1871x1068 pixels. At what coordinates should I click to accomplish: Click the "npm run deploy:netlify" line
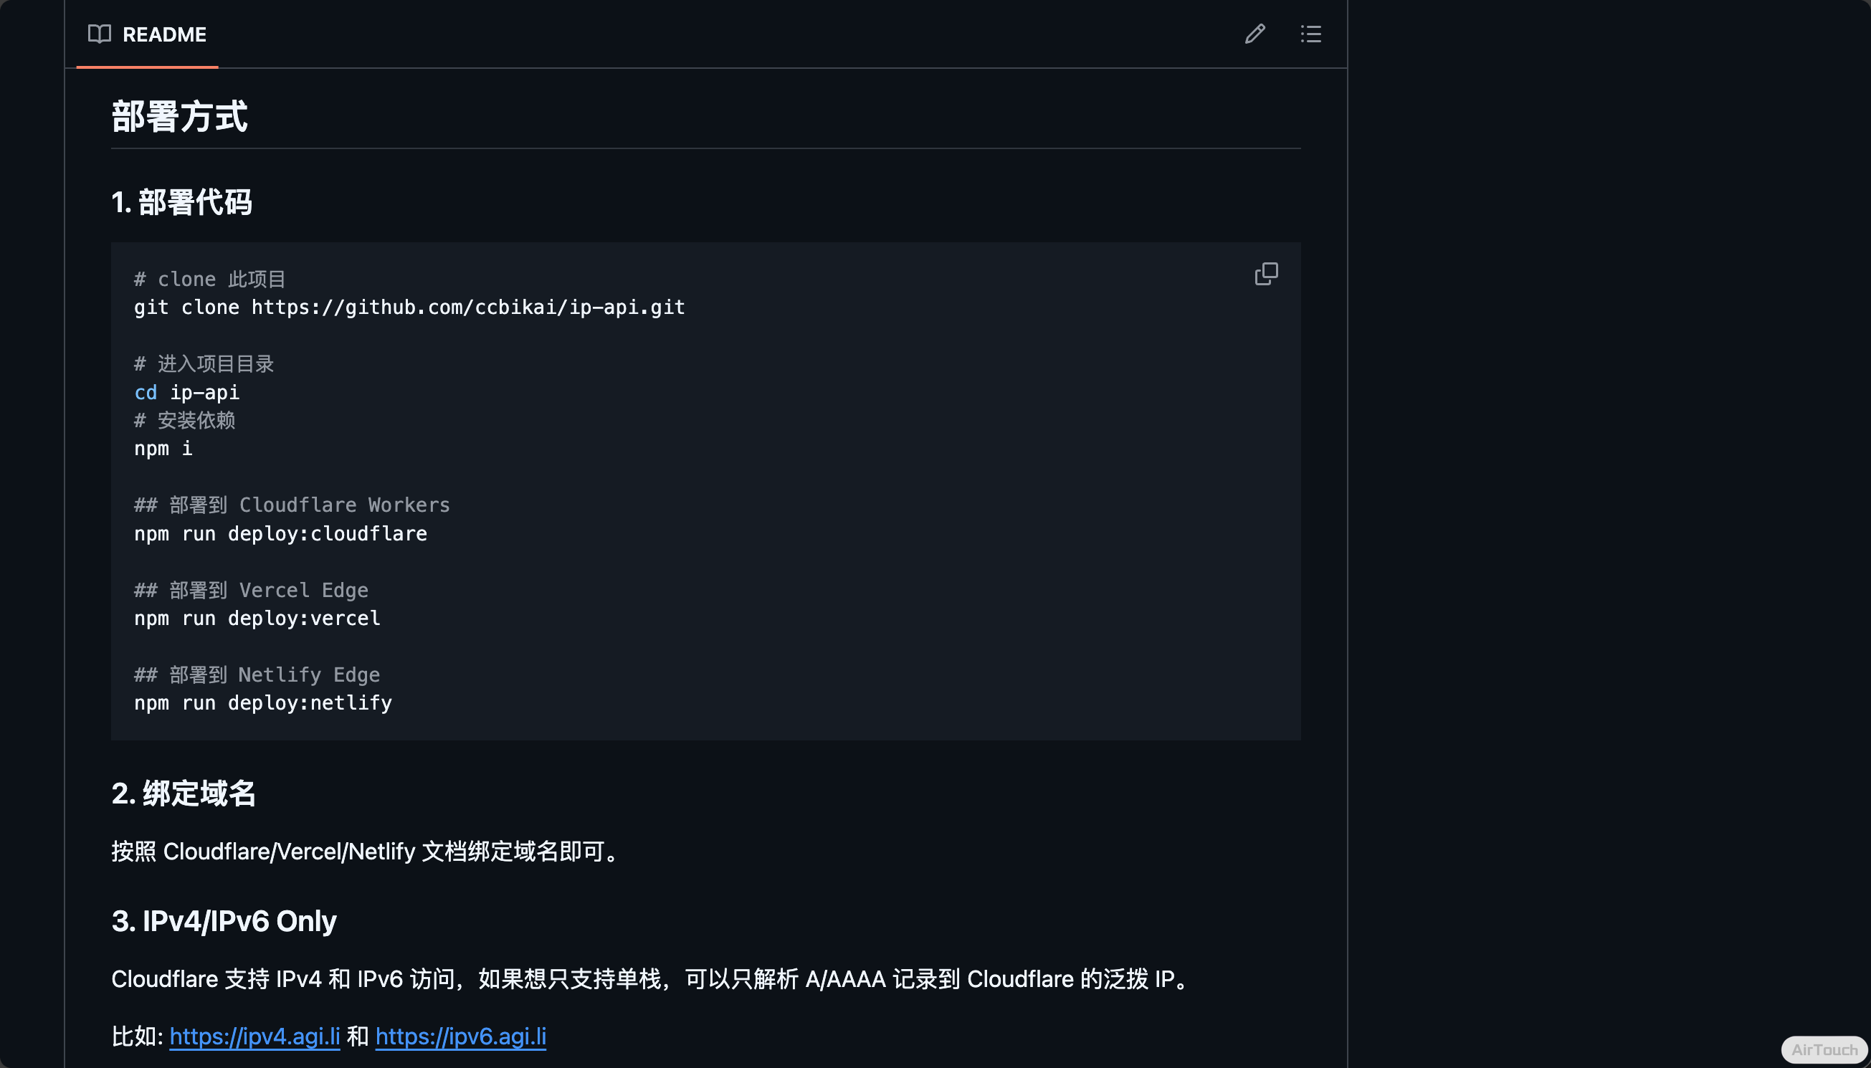coord(262,702)
